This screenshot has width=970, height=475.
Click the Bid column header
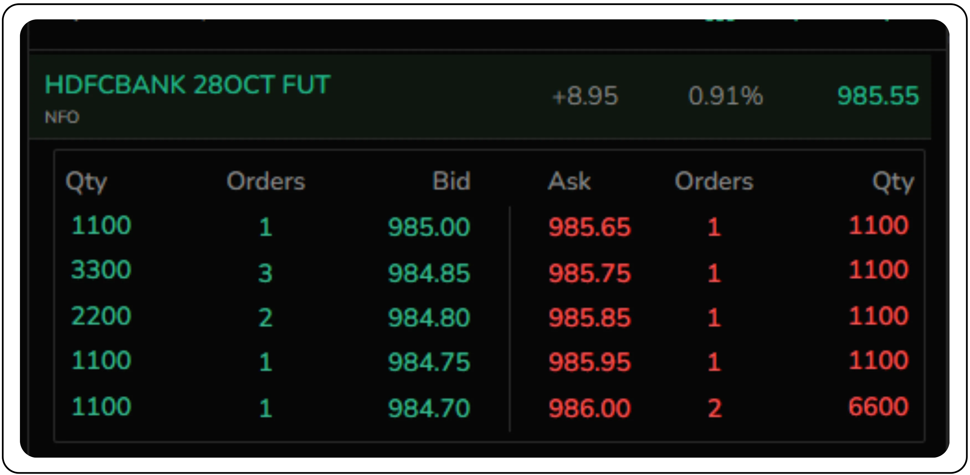pyautogui.click(x=451, y=181)
